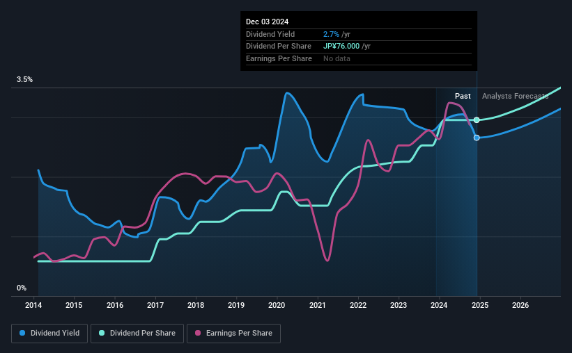Click the 2015 x-axis label
Viewport: 572px width, 353px height.
pyautogui.click(x=74, y=305)
